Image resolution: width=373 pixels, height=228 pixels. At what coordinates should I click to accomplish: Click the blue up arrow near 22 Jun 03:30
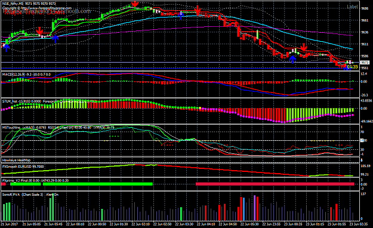[181, 16]
